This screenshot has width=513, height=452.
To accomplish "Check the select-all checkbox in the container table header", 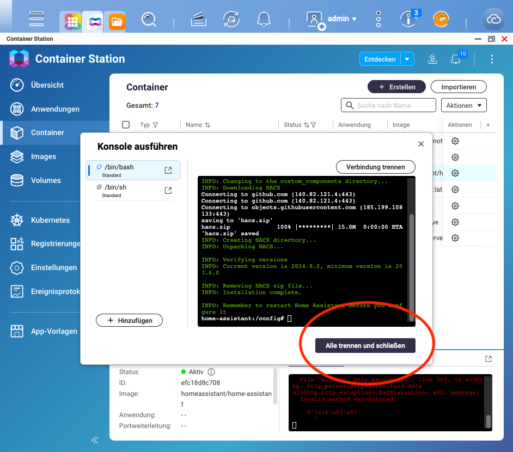I will [126, 124].
